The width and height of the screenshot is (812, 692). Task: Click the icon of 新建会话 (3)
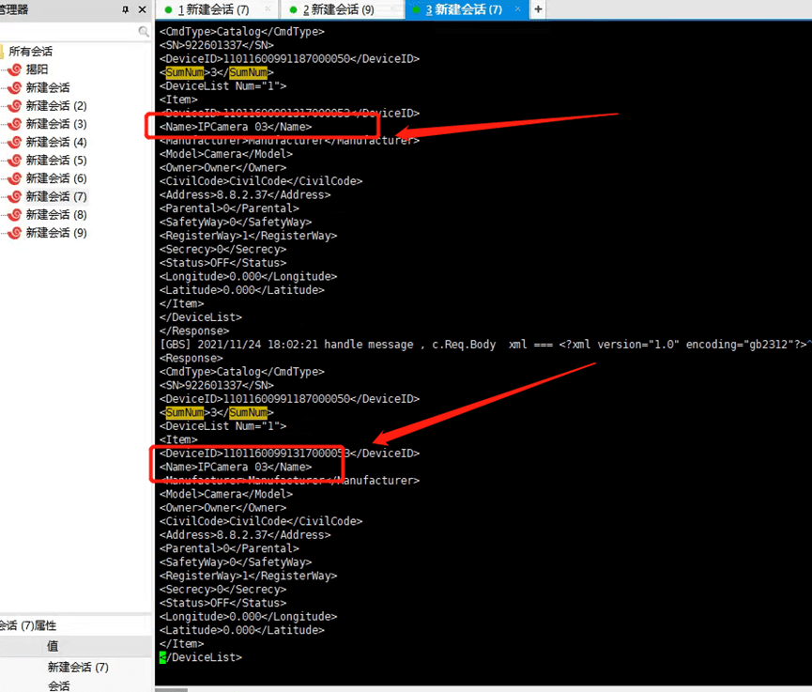click(16, 124)
